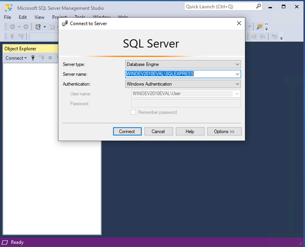The height and width of the screenshot is (247, 305).
Task: Minimize the Management Studio window
Action: (270, 7)
